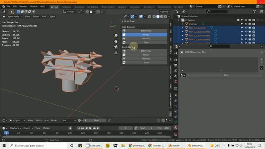Open the Render menu
Image resolution: width=265 pixels, height=149 pixels.
click(x=23, y=7)
